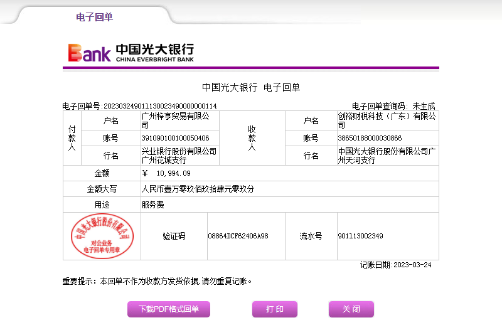The image size is (502, 335).
Task: Select the amount ¥ 10,994.09
Action: [166, 173]
